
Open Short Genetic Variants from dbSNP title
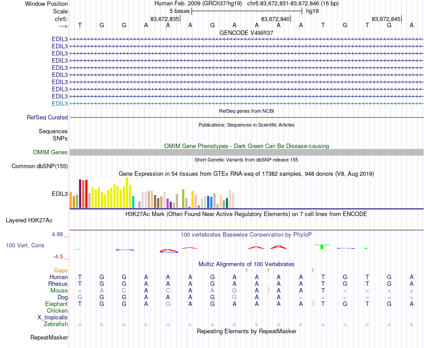[x=246, y=160]
